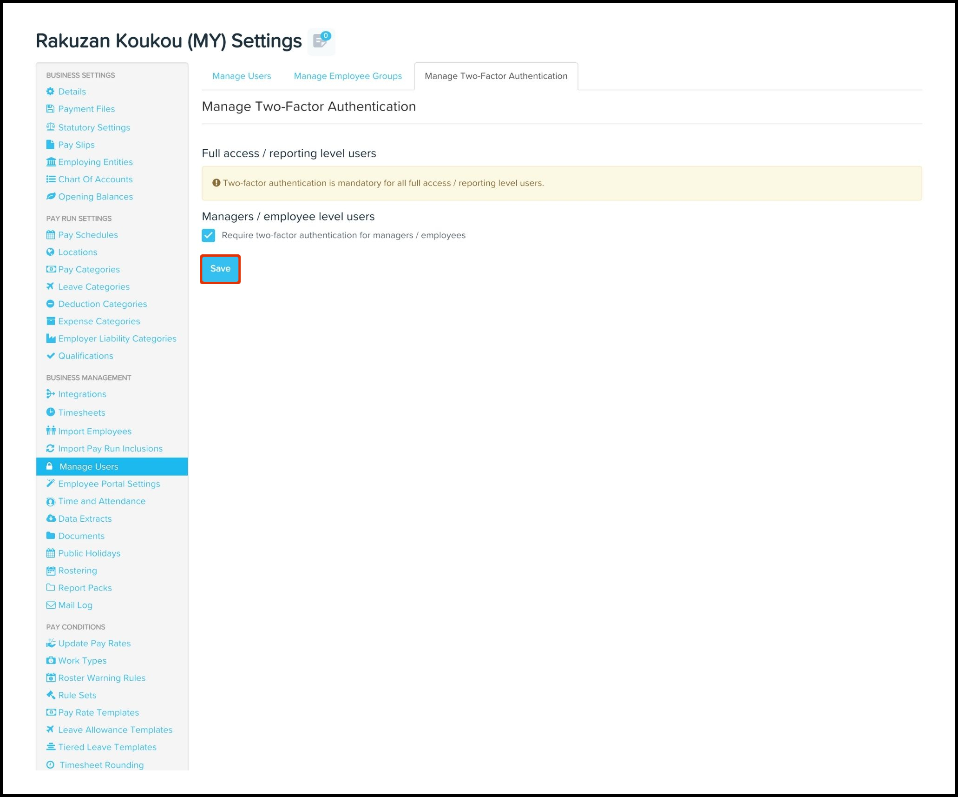Click the bank building icon for Employing Entities
The image size is (958, 797).
[x=51, y=162]
